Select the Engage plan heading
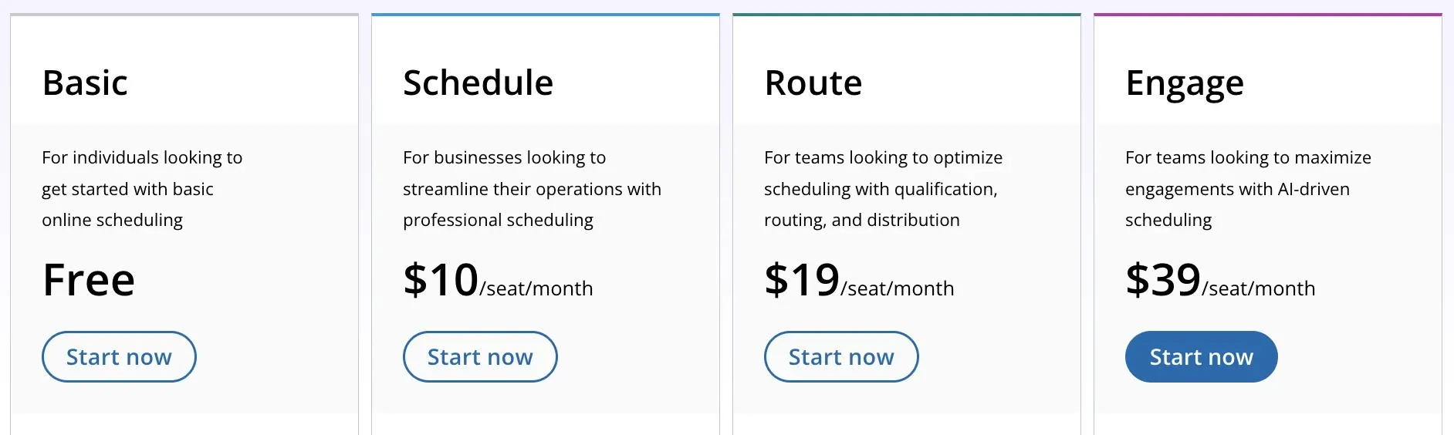This screenshot has width=1454, height=435. click(1185, 84)
